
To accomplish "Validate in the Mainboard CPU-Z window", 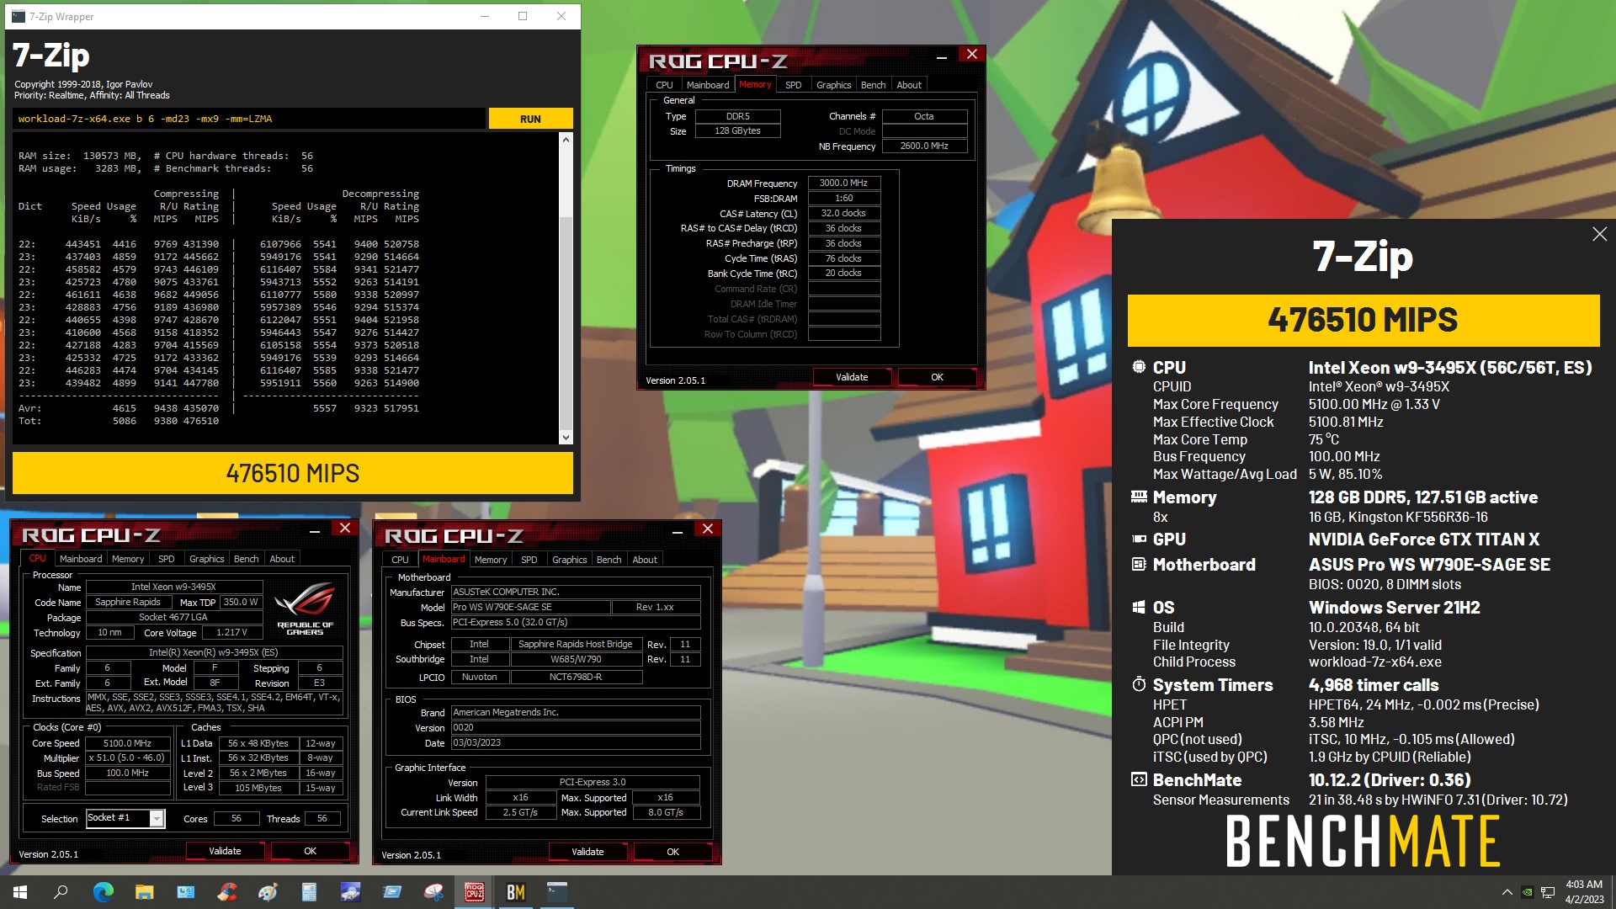I will click(587, 852).
